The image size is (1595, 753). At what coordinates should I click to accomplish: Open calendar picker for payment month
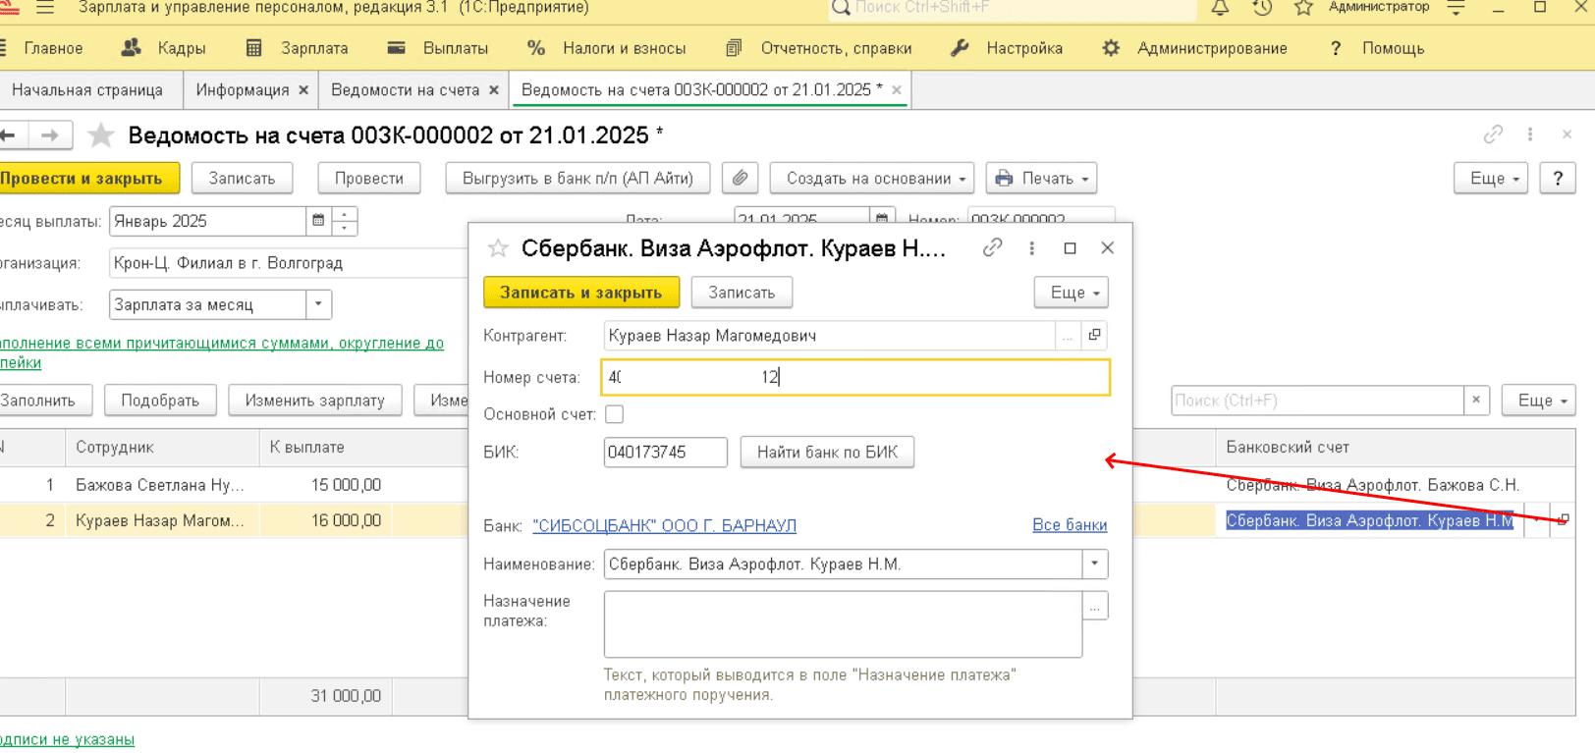[x=318, y=221]
